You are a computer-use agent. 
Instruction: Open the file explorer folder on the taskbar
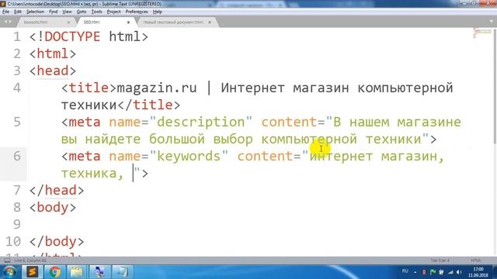pyautogui.click(x=77, y=272)
